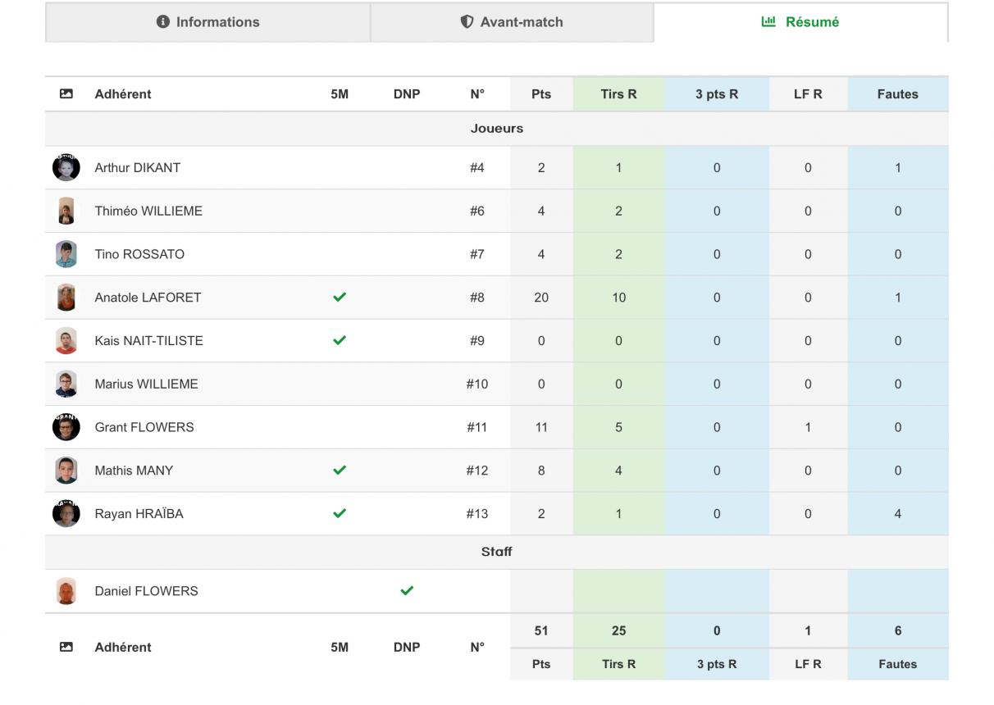Toggle 5M checkmark for Anatole LAFORET
This screenshot has height=705, width=994.
(x=340, y=298)
